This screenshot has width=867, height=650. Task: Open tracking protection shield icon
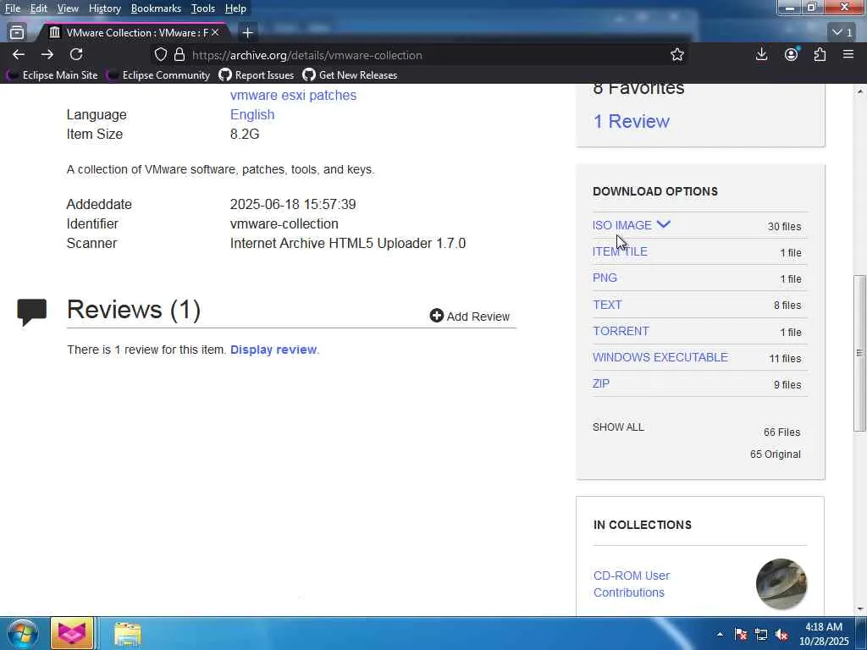[160, 55]
